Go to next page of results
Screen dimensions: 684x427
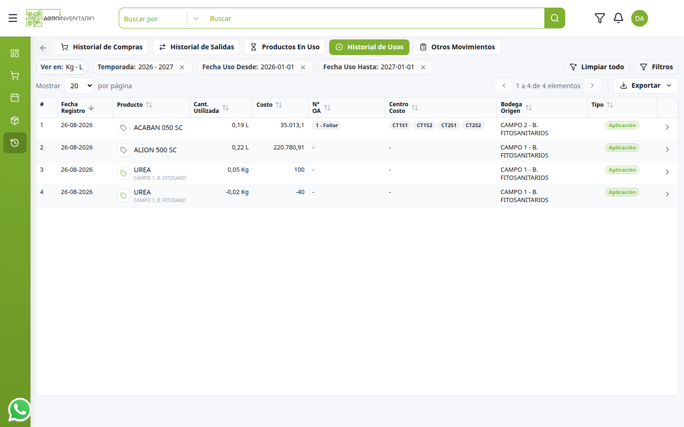click(x=592, y=85)
